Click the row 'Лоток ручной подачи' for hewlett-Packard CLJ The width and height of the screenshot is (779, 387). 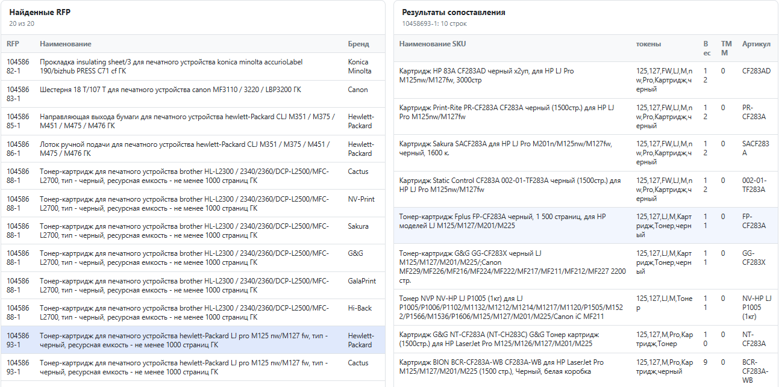193,149
